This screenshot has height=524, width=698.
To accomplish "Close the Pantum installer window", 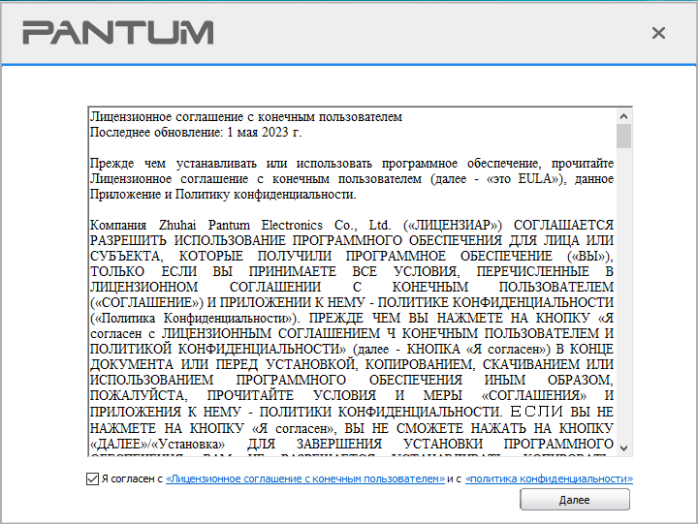I will (x=658, y=33).
